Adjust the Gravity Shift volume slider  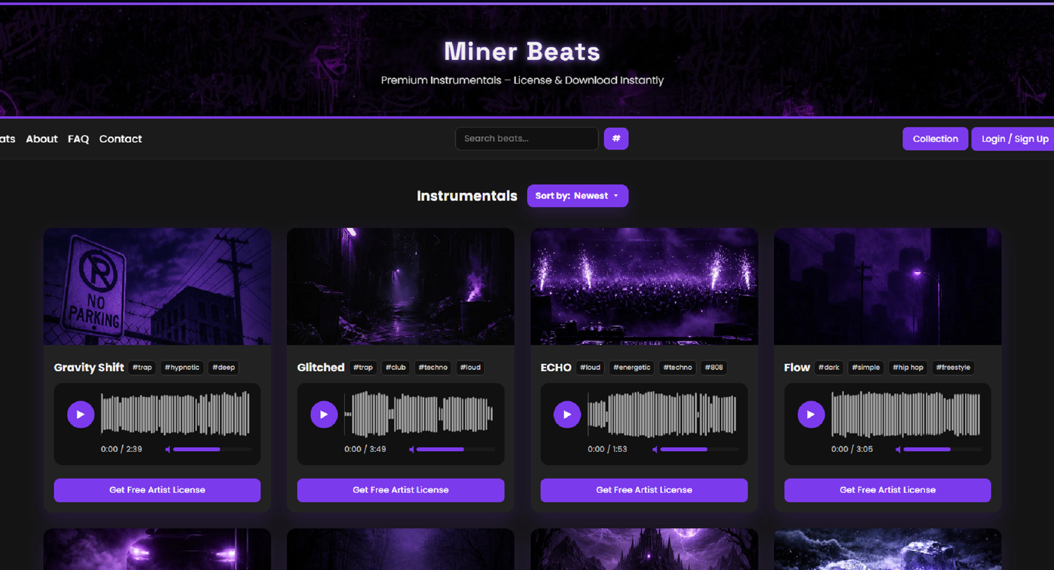pos(212,450)
